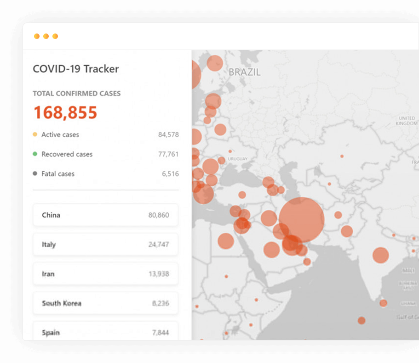
Task: Select the China country card
Action: point(105,215)
